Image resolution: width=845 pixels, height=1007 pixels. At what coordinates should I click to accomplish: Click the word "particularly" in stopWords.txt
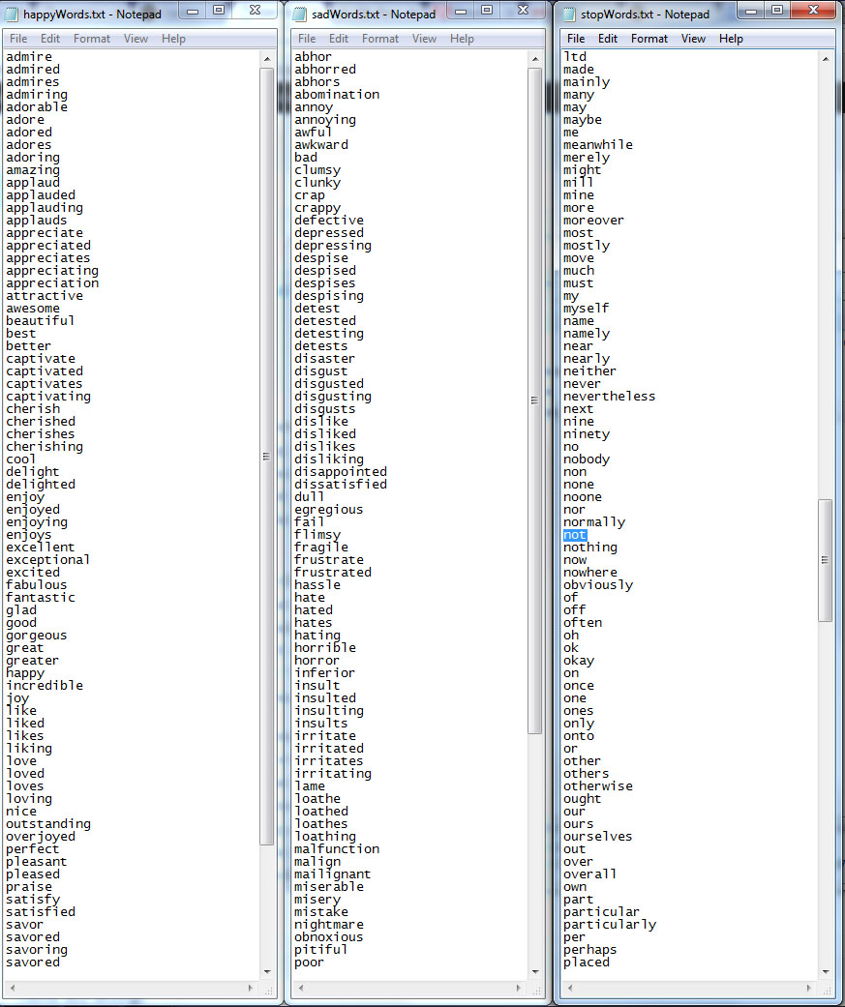tap(610, 925)
